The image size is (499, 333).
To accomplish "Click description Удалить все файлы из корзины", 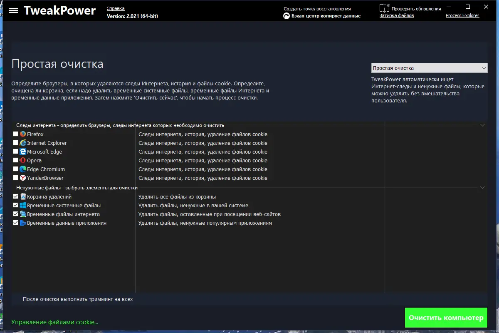I will [177, 197].
